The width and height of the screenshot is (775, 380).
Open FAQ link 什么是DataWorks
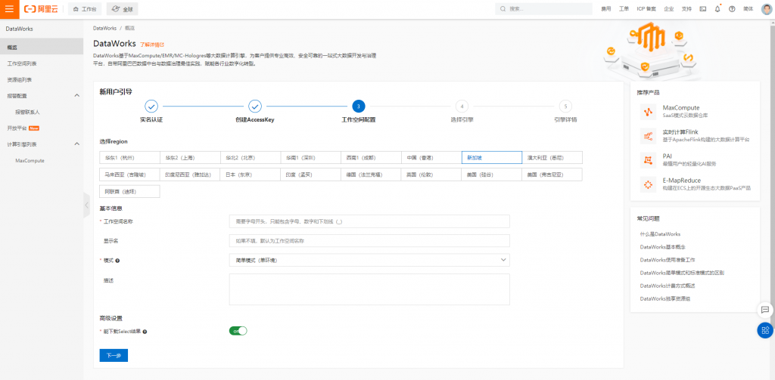[660, 233]
